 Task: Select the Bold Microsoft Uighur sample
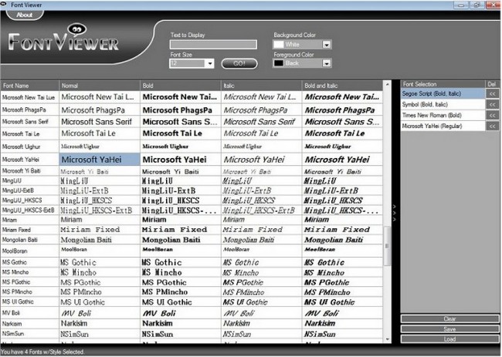tap(181, 147)
